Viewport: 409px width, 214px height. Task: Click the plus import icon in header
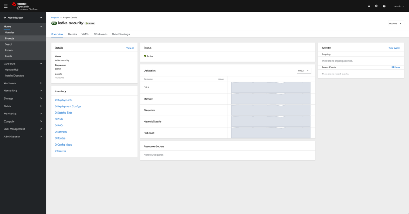point(376,6)
